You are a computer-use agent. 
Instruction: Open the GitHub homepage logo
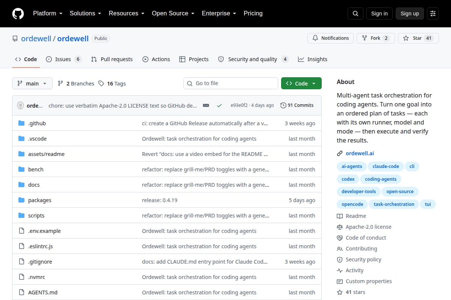point(18,13)
